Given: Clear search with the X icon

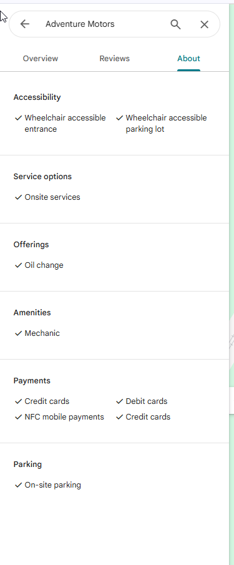Looking at the screenshot, I should point(204,24).
